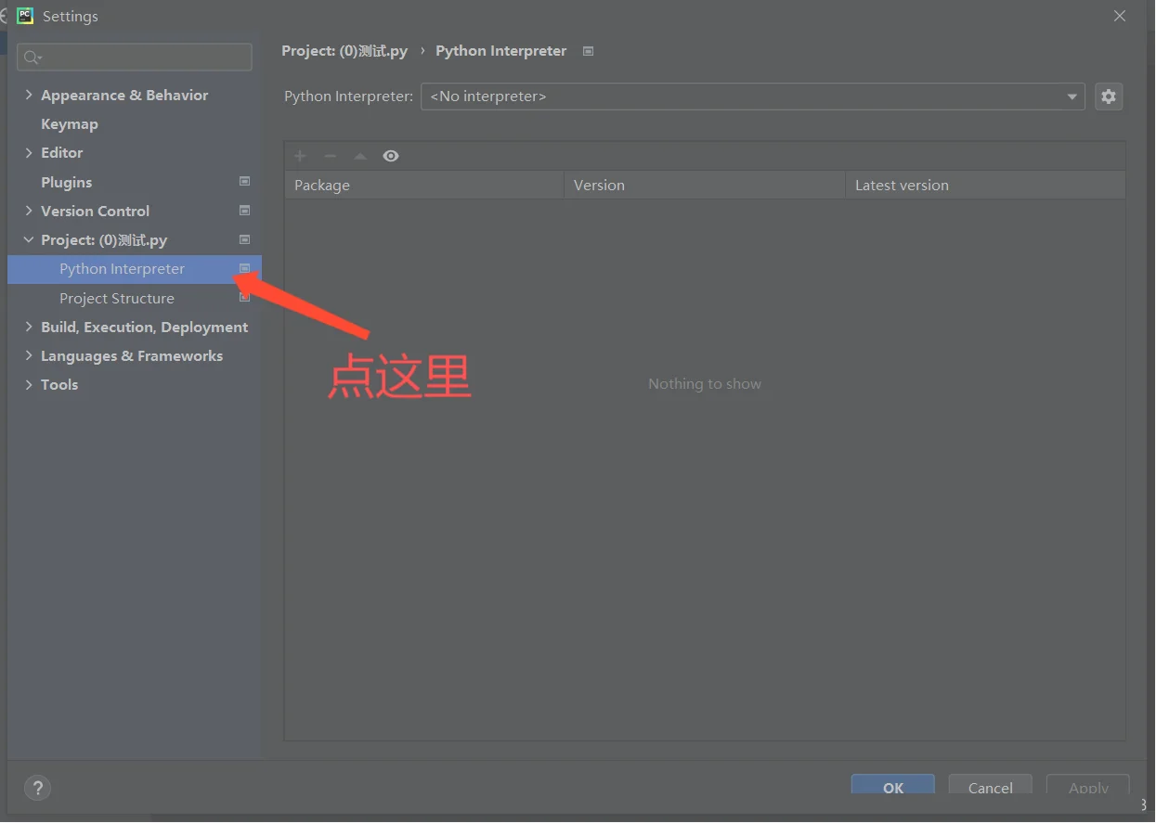Click the Cancel button
1156x823 pixels.
point(991,785)
